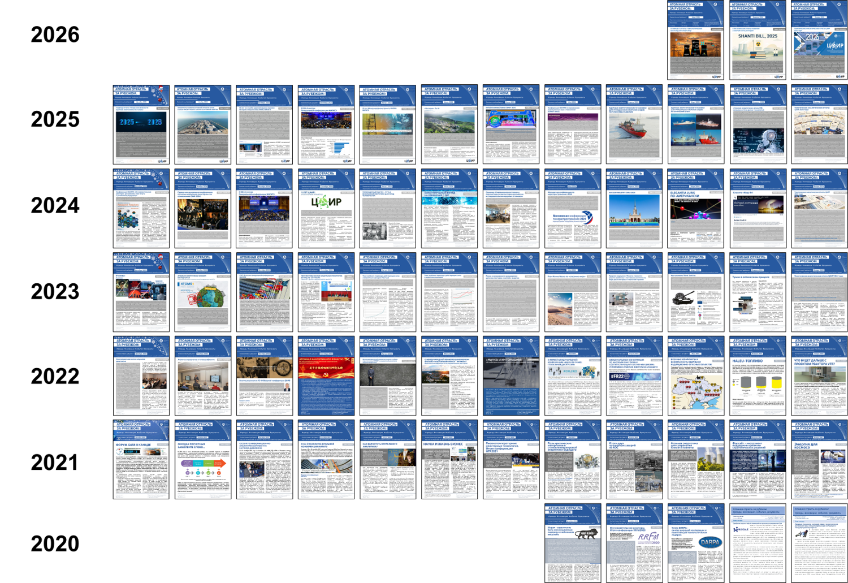Select the issue with the large ЦАИР logo
Image resolution: width=848 pixels, height=583 pixels.
(326, 209)
